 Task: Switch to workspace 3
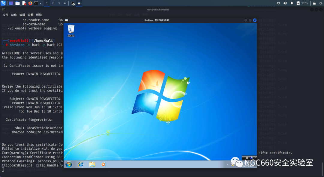coord(59,3)
